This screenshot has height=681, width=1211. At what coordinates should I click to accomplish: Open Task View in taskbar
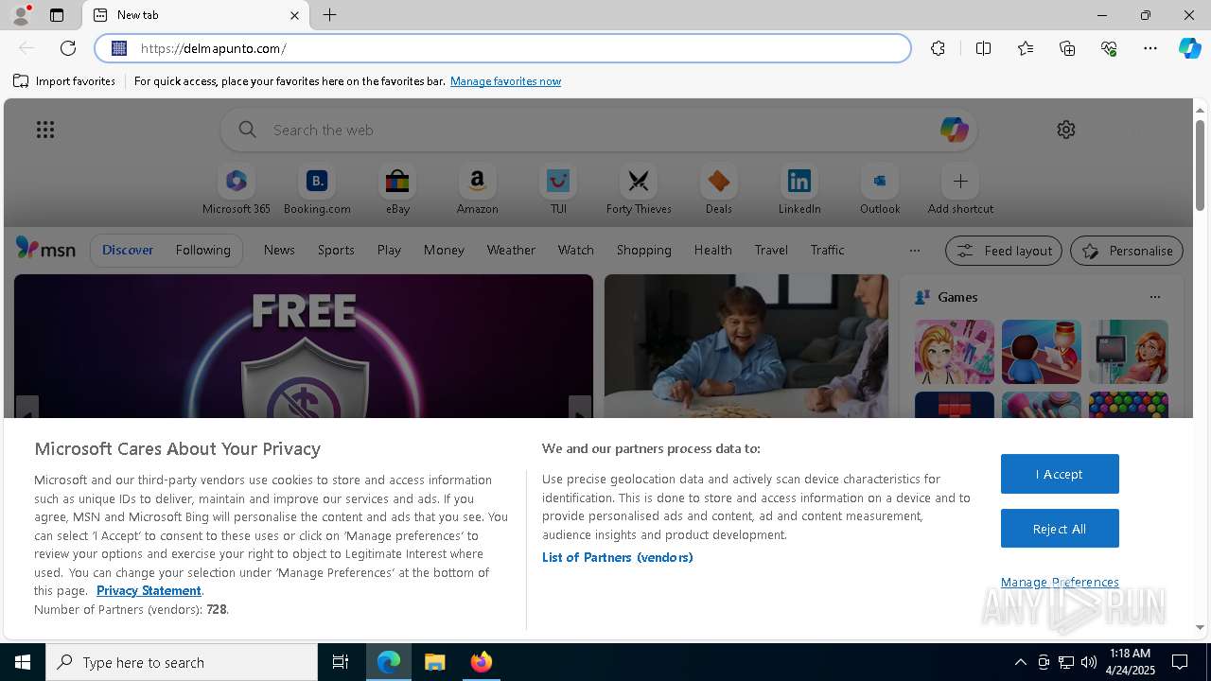tap(341, 662)
